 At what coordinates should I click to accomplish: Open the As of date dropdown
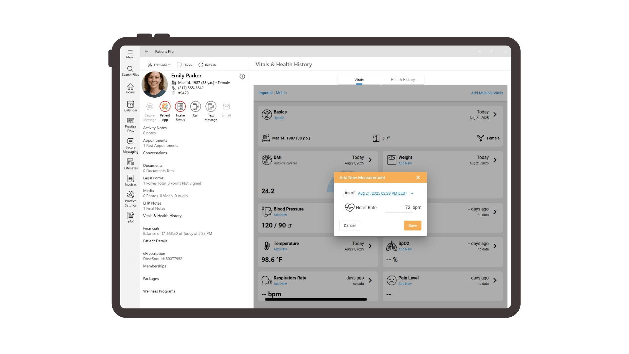point(385,193)
